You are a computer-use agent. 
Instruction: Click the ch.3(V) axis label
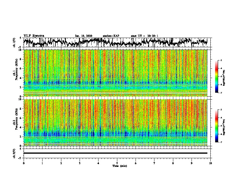14,153
